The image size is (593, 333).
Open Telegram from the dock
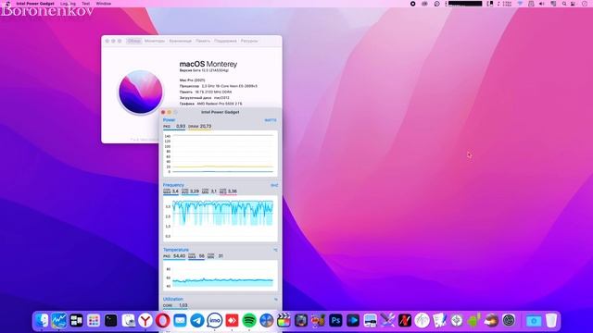tap(197, 321)
